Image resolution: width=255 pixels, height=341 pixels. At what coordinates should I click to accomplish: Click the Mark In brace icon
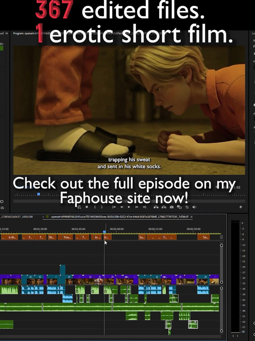[95, 207]
